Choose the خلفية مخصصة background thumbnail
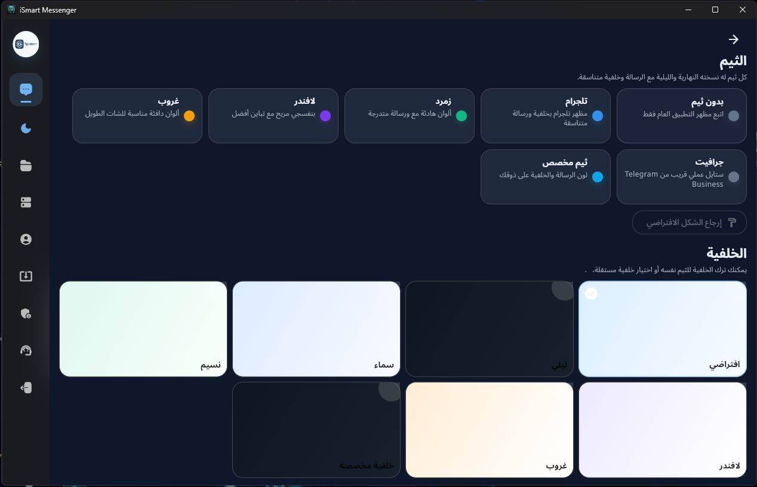 point(316,430)
